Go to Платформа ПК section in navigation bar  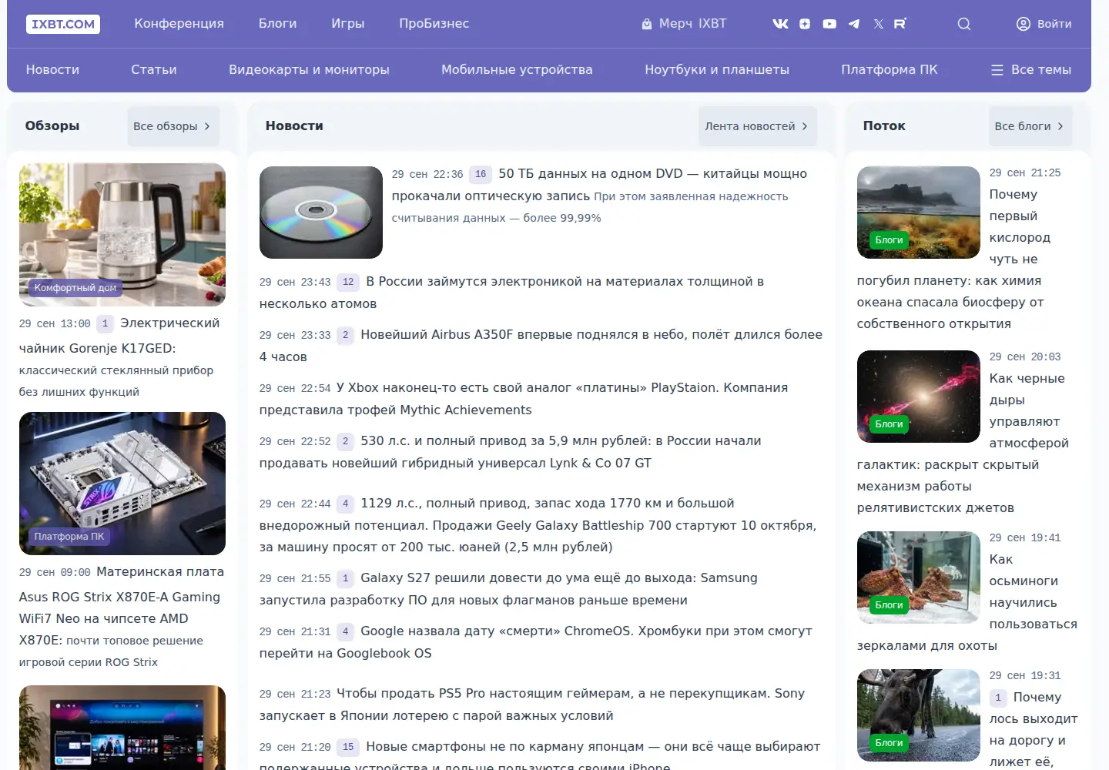tap(890, 69)
